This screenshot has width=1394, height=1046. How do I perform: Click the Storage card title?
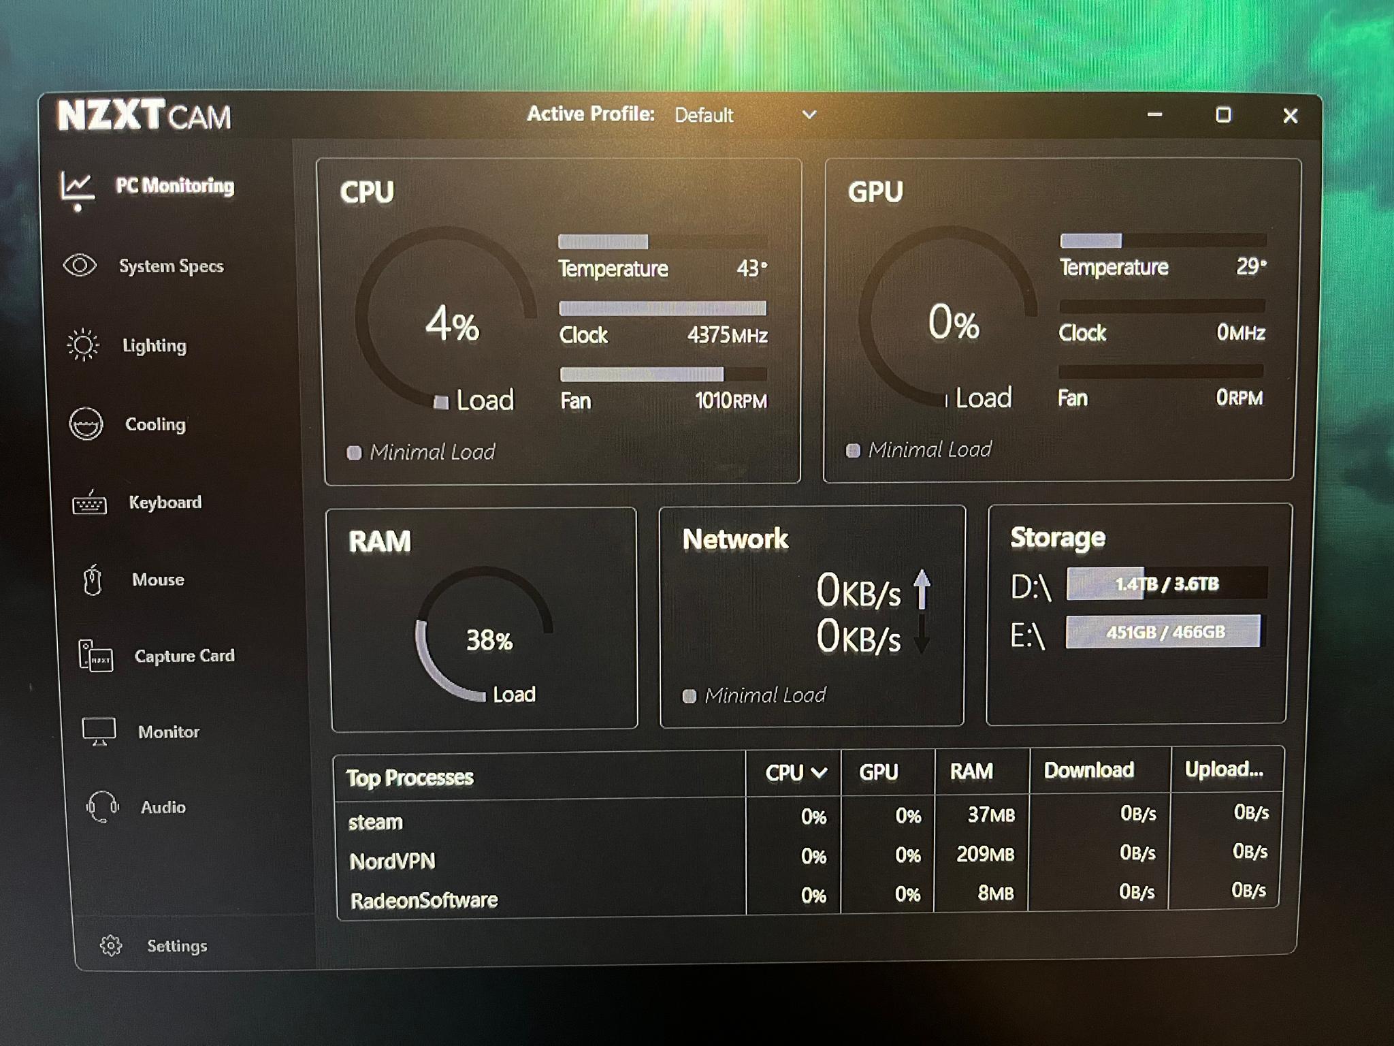(1058, 537)
